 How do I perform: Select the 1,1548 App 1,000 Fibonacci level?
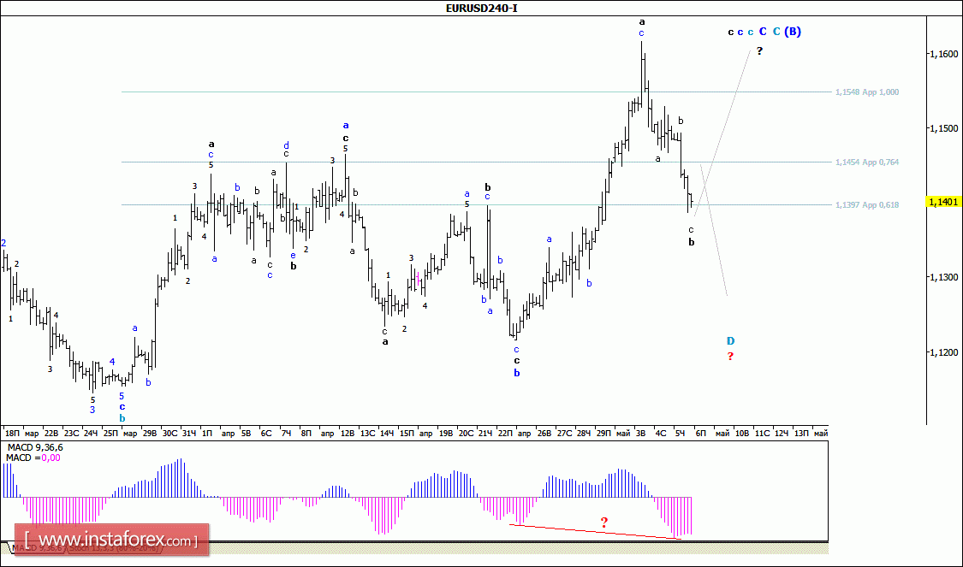[866, 92]
